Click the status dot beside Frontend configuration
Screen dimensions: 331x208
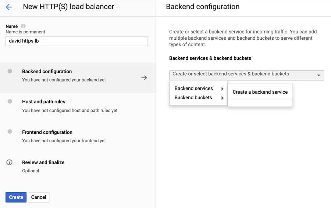pyautogui.click(x=10, y=132)
